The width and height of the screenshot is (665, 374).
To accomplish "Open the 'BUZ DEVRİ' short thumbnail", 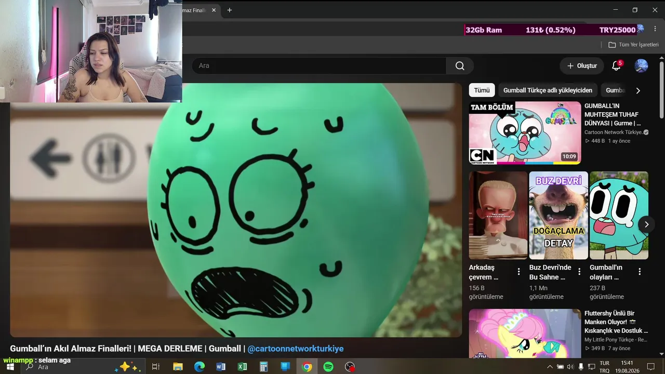I will [x=558, y=215].
